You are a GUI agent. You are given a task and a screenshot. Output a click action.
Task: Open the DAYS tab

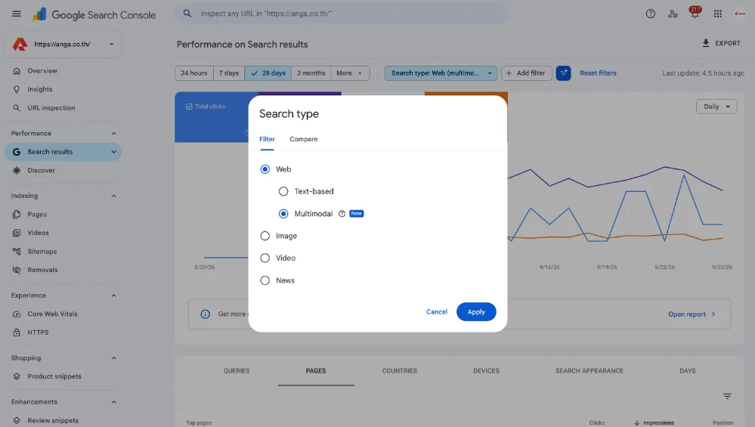click(x=688, y=370)
